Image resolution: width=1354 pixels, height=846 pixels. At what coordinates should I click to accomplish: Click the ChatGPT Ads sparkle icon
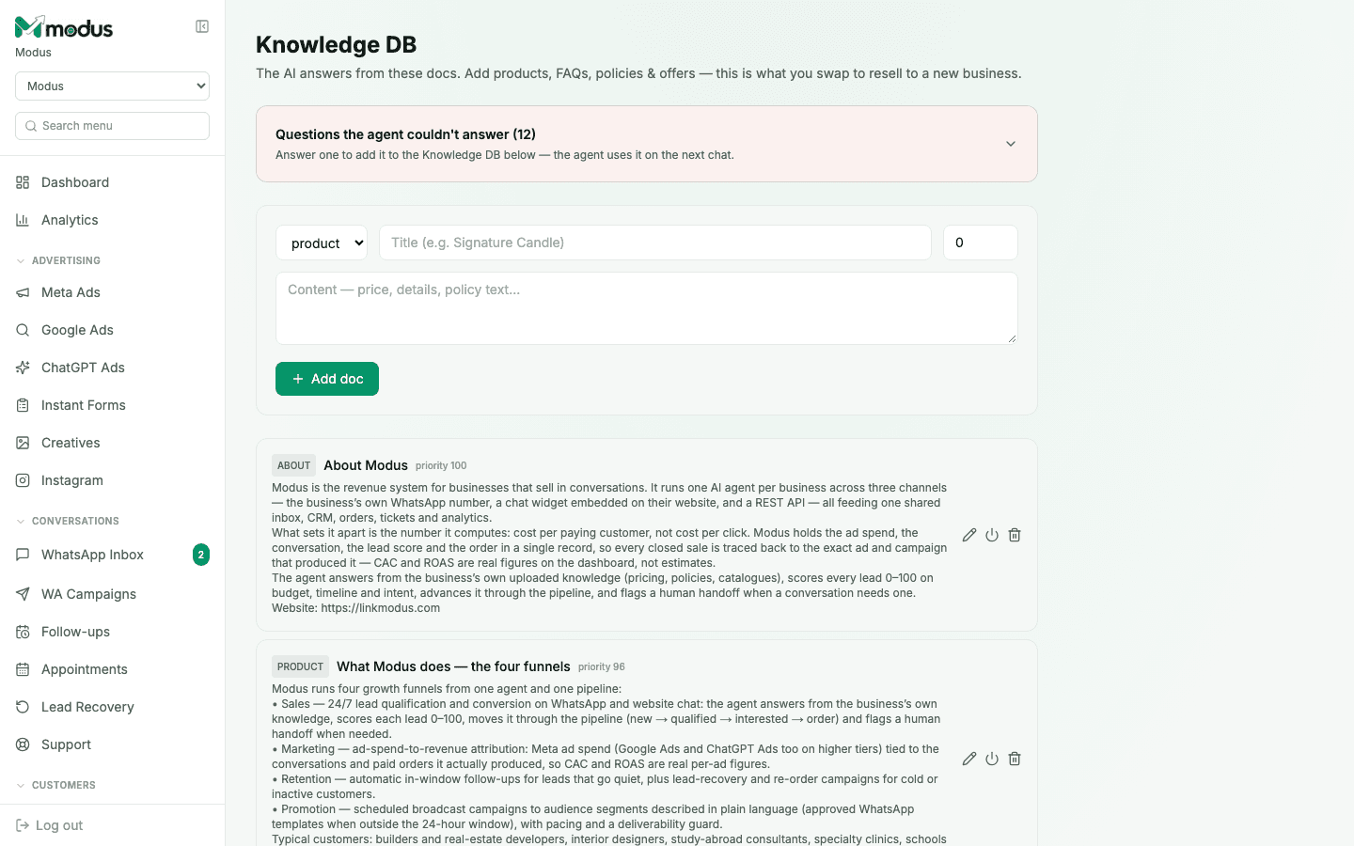coord(23,368)
